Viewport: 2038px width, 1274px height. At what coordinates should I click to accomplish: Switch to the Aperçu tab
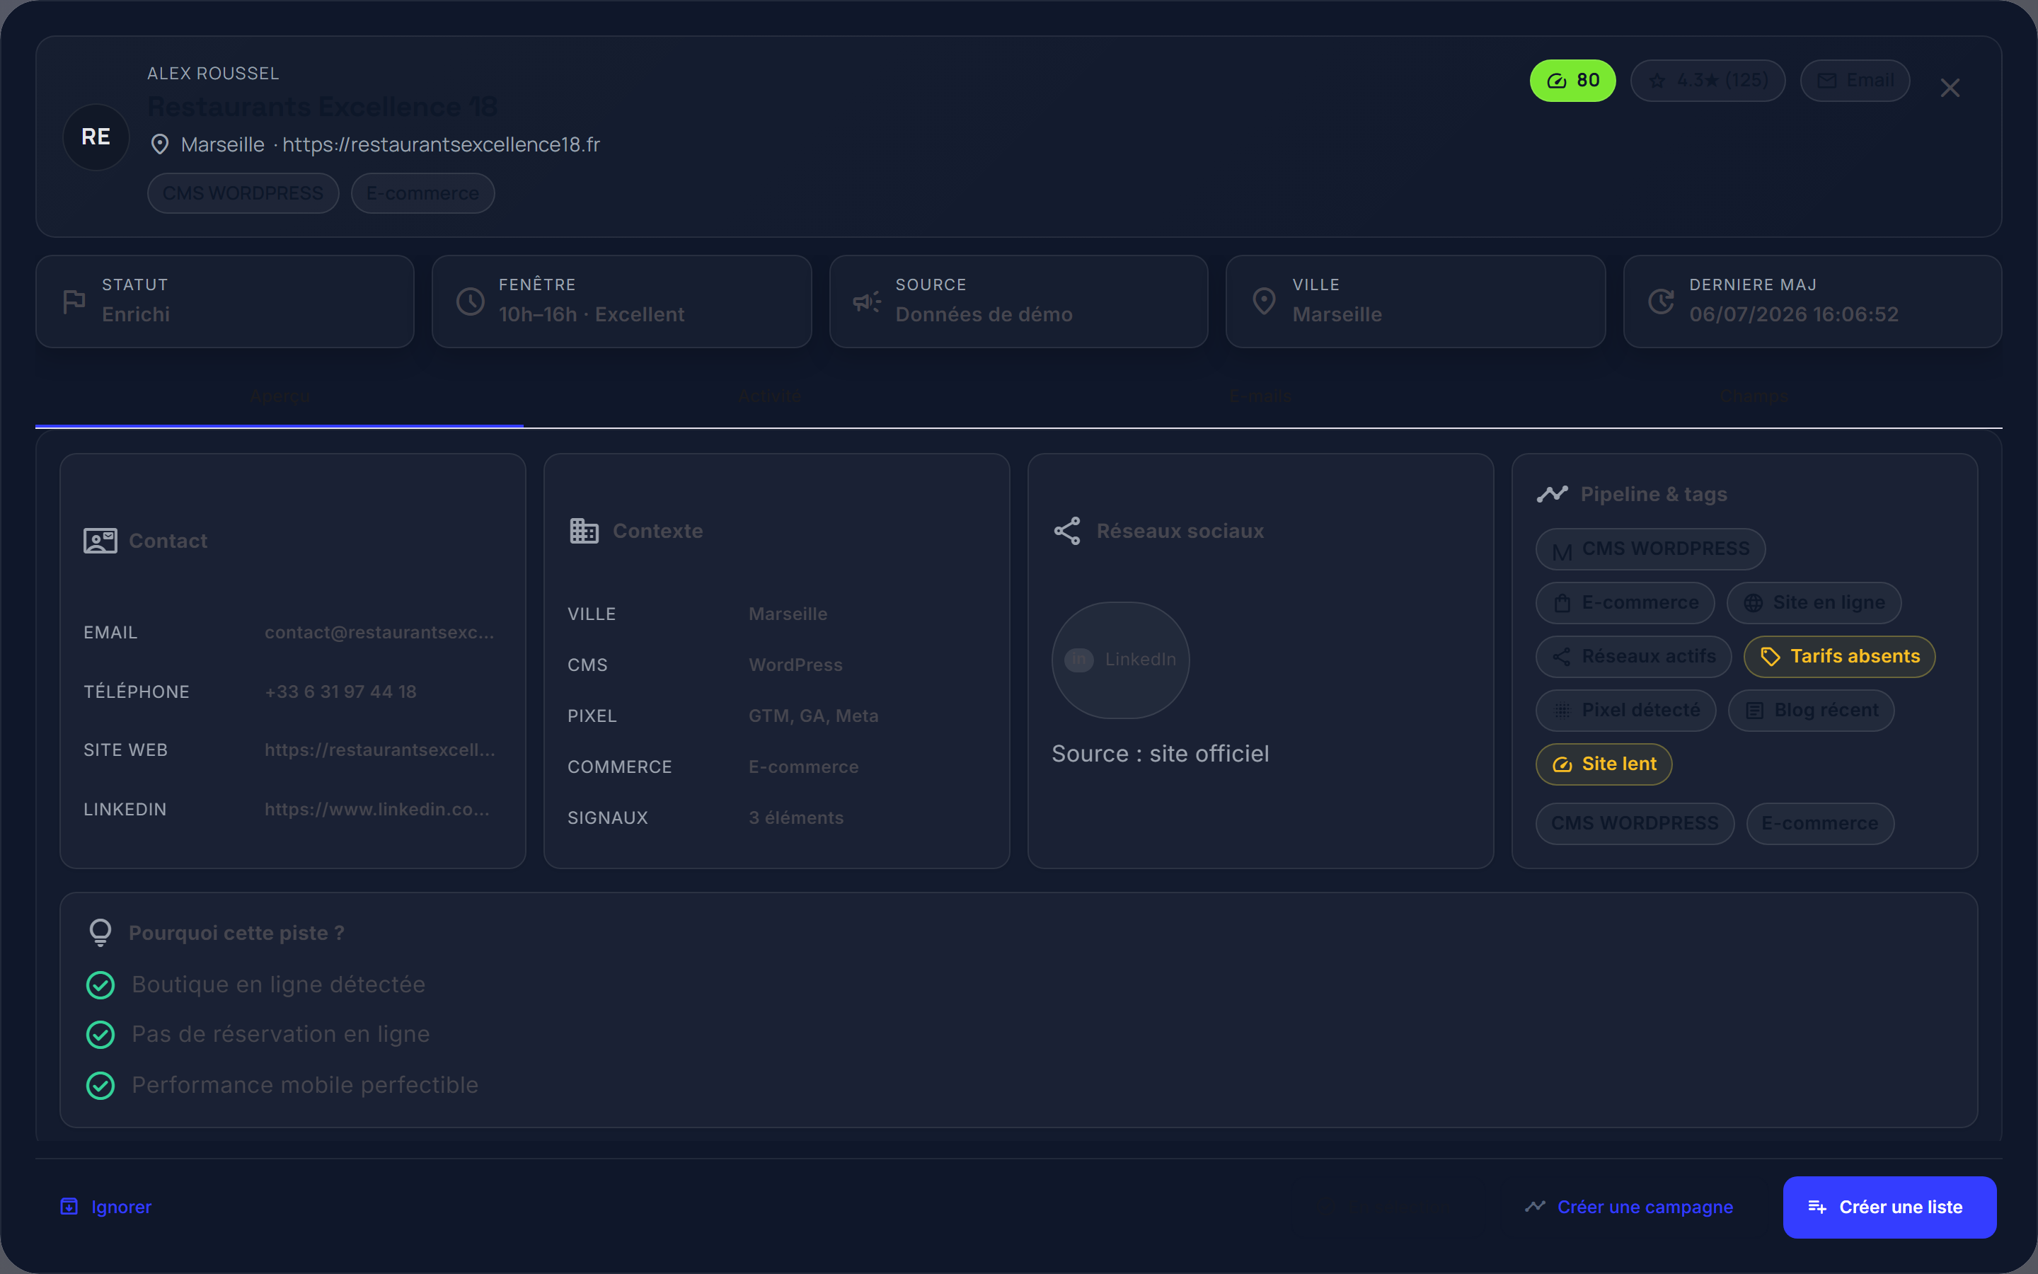(x=280, y=396)
